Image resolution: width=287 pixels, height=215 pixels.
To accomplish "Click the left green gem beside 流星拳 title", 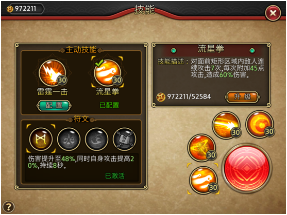I will coord(174,50).
